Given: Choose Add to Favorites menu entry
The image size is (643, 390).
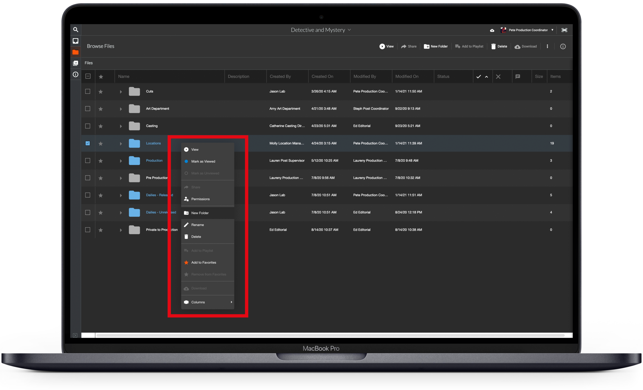Looking at the screenshot, I should pyautogui.click(x=203, y=262).
